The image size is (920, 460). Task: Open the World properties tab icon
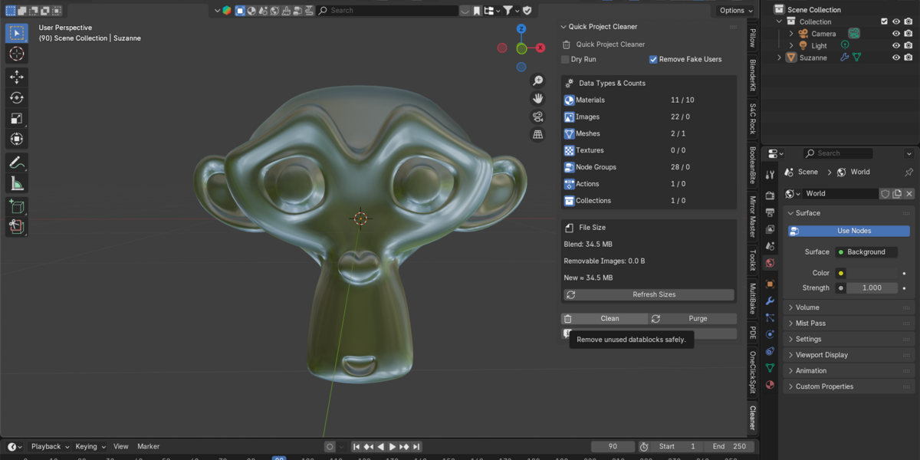[x=770, y=263]
